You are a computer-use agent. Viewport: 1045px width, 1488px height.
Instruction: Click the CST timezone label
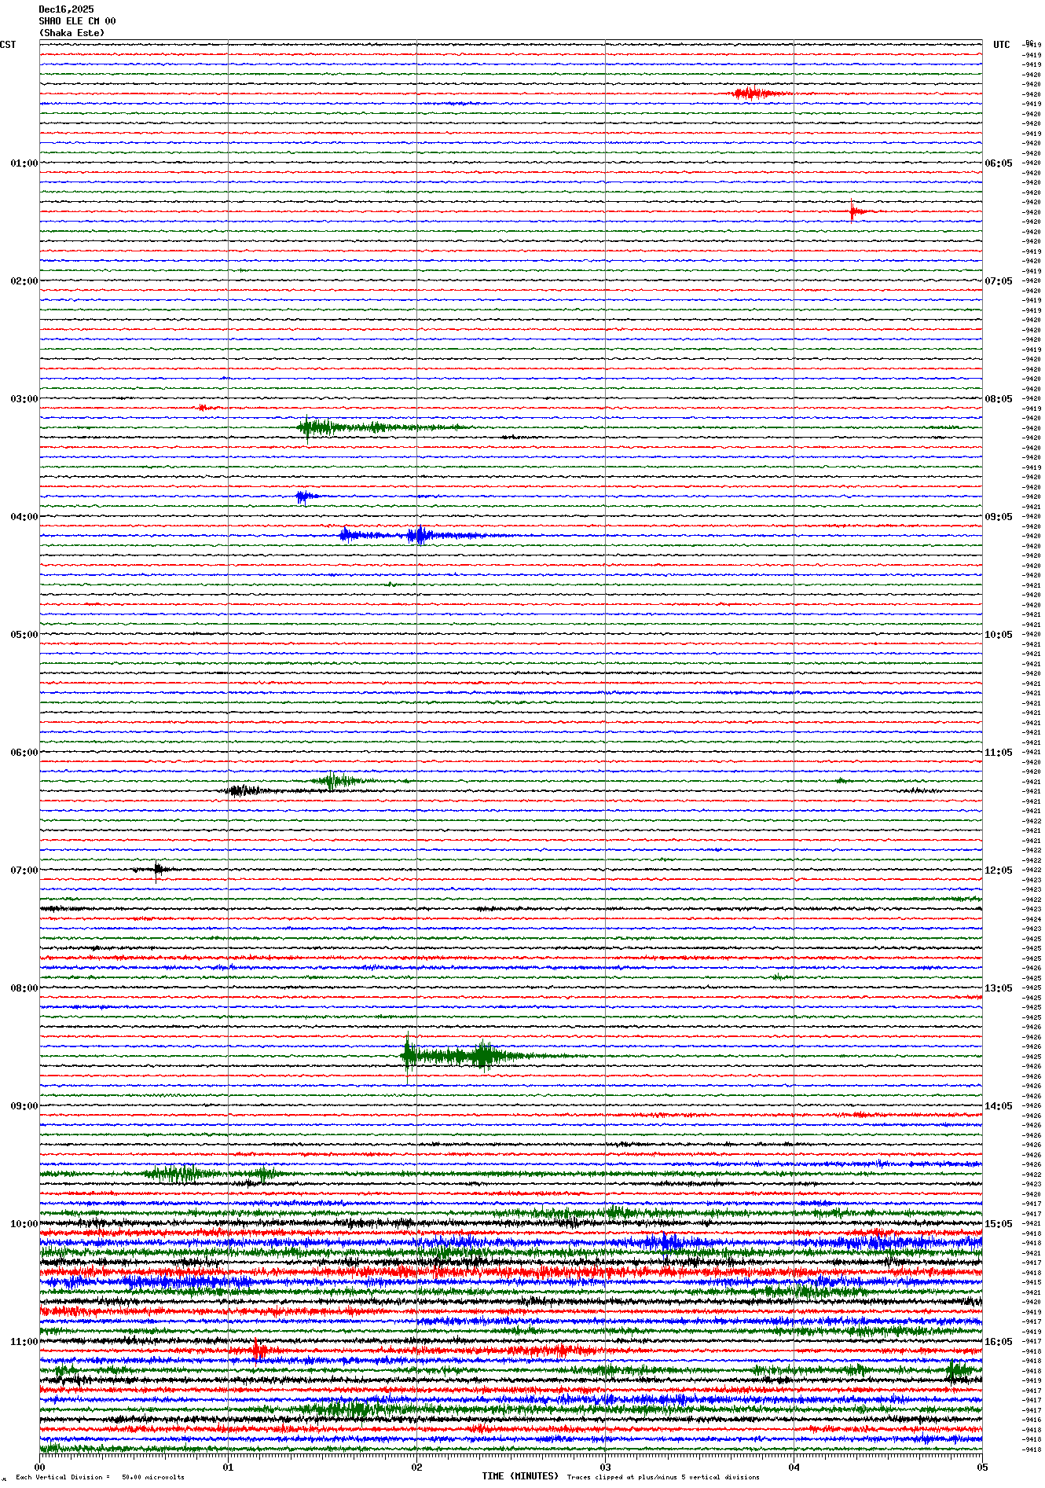click(x=8, y=45)
